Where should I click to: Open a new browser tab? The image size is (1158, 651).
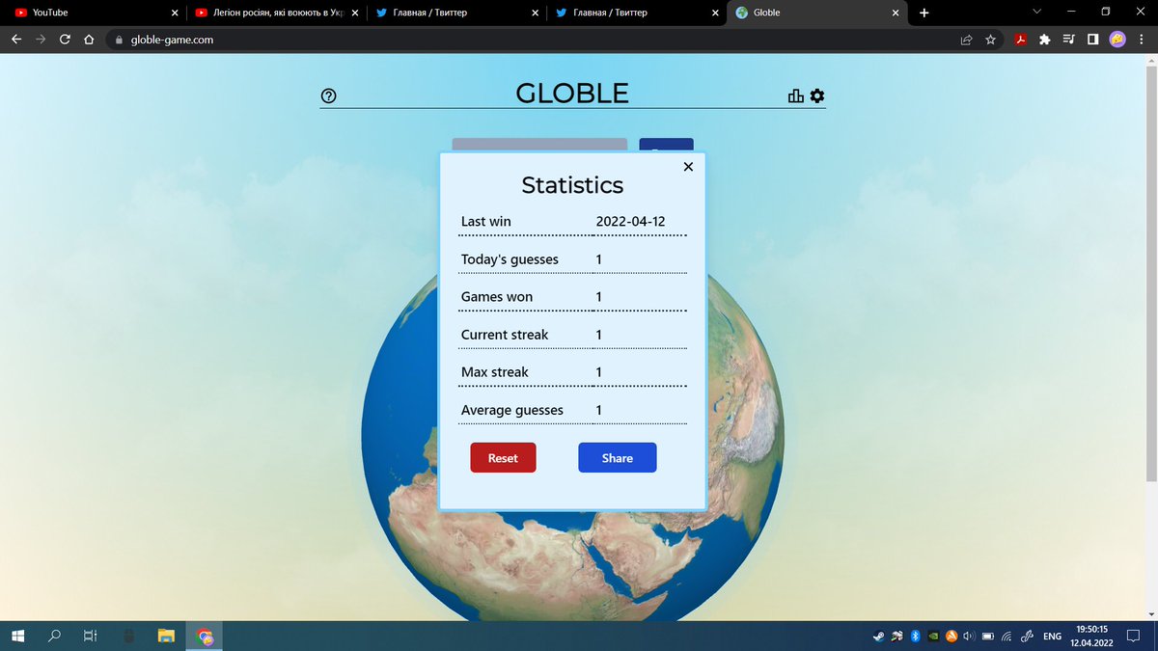coord(924,13)
